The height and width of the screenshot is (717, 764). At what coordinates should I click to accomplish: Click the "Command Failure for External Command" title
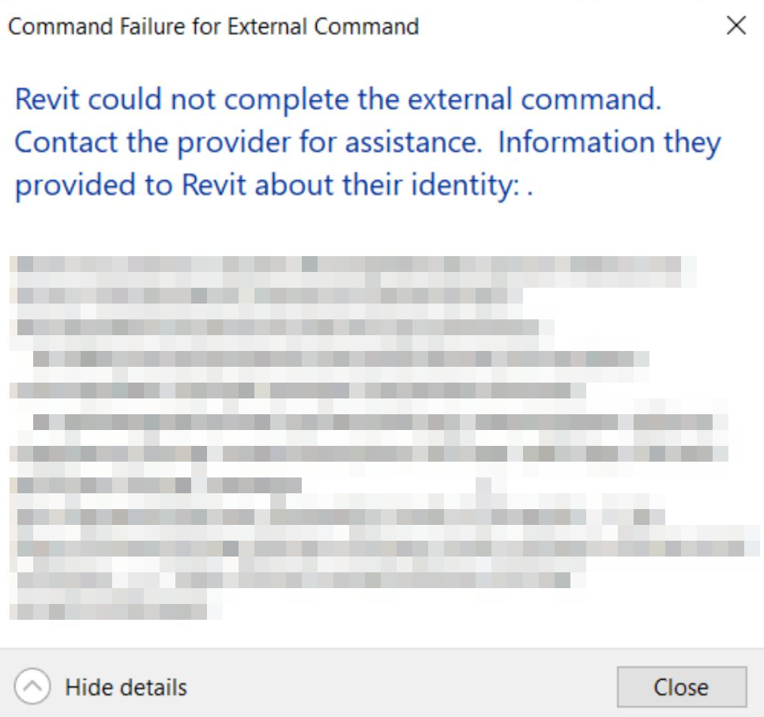click(x=213, y=26)
